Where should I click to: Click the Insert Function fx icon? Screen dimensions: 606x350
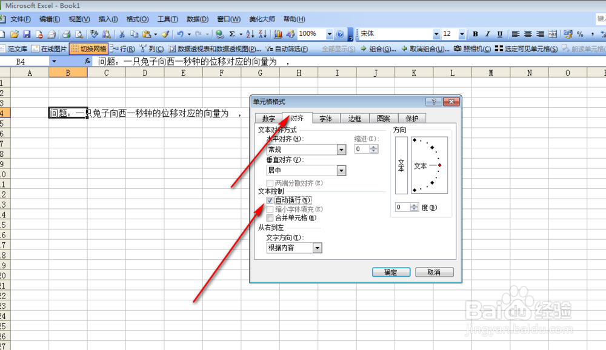click(x=88, y=61)
